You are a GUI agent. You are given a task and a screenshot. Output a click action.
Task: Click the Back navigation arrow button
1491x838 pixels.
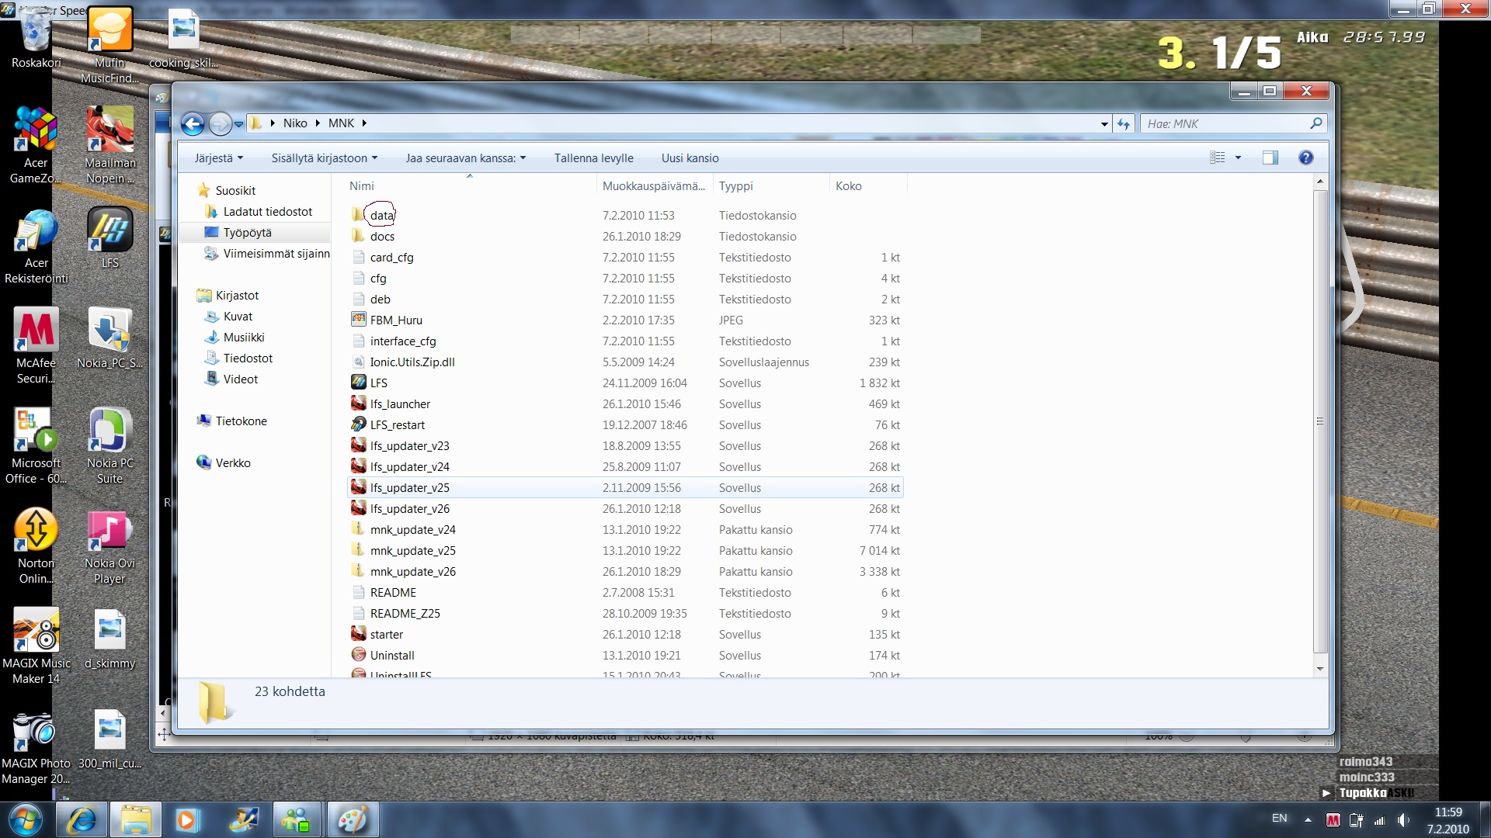click(193, 123)
